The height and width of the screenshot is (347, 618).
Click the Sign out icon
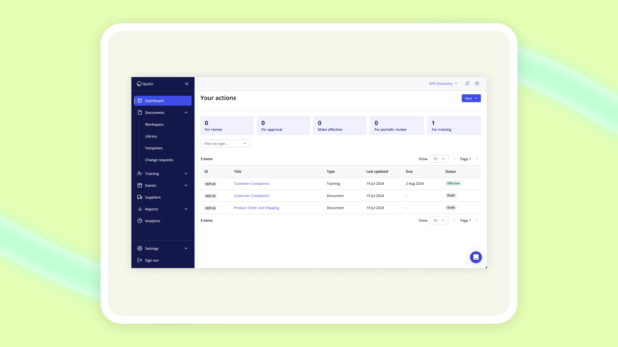[140, 260]
